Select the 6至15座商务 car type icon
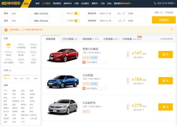This screenshot has width=177, height=126. point(8,60)
